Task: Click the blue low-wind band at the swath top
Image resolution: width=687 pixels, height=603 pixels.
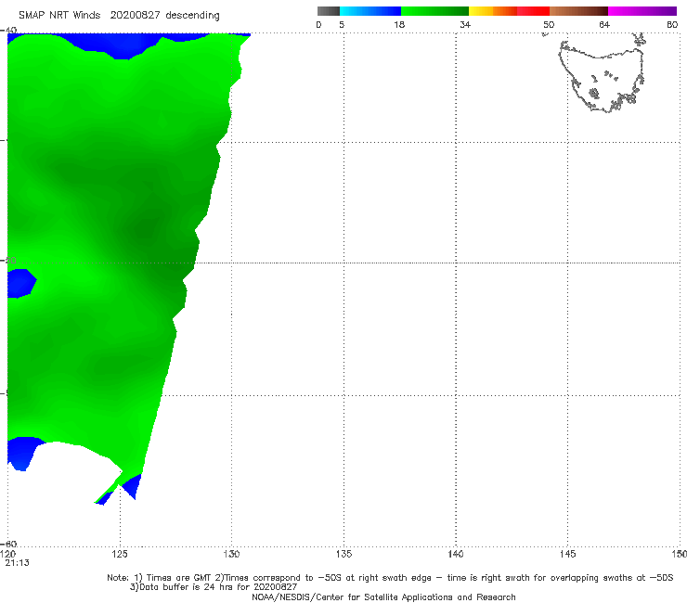Action: [x=127, y=44]
